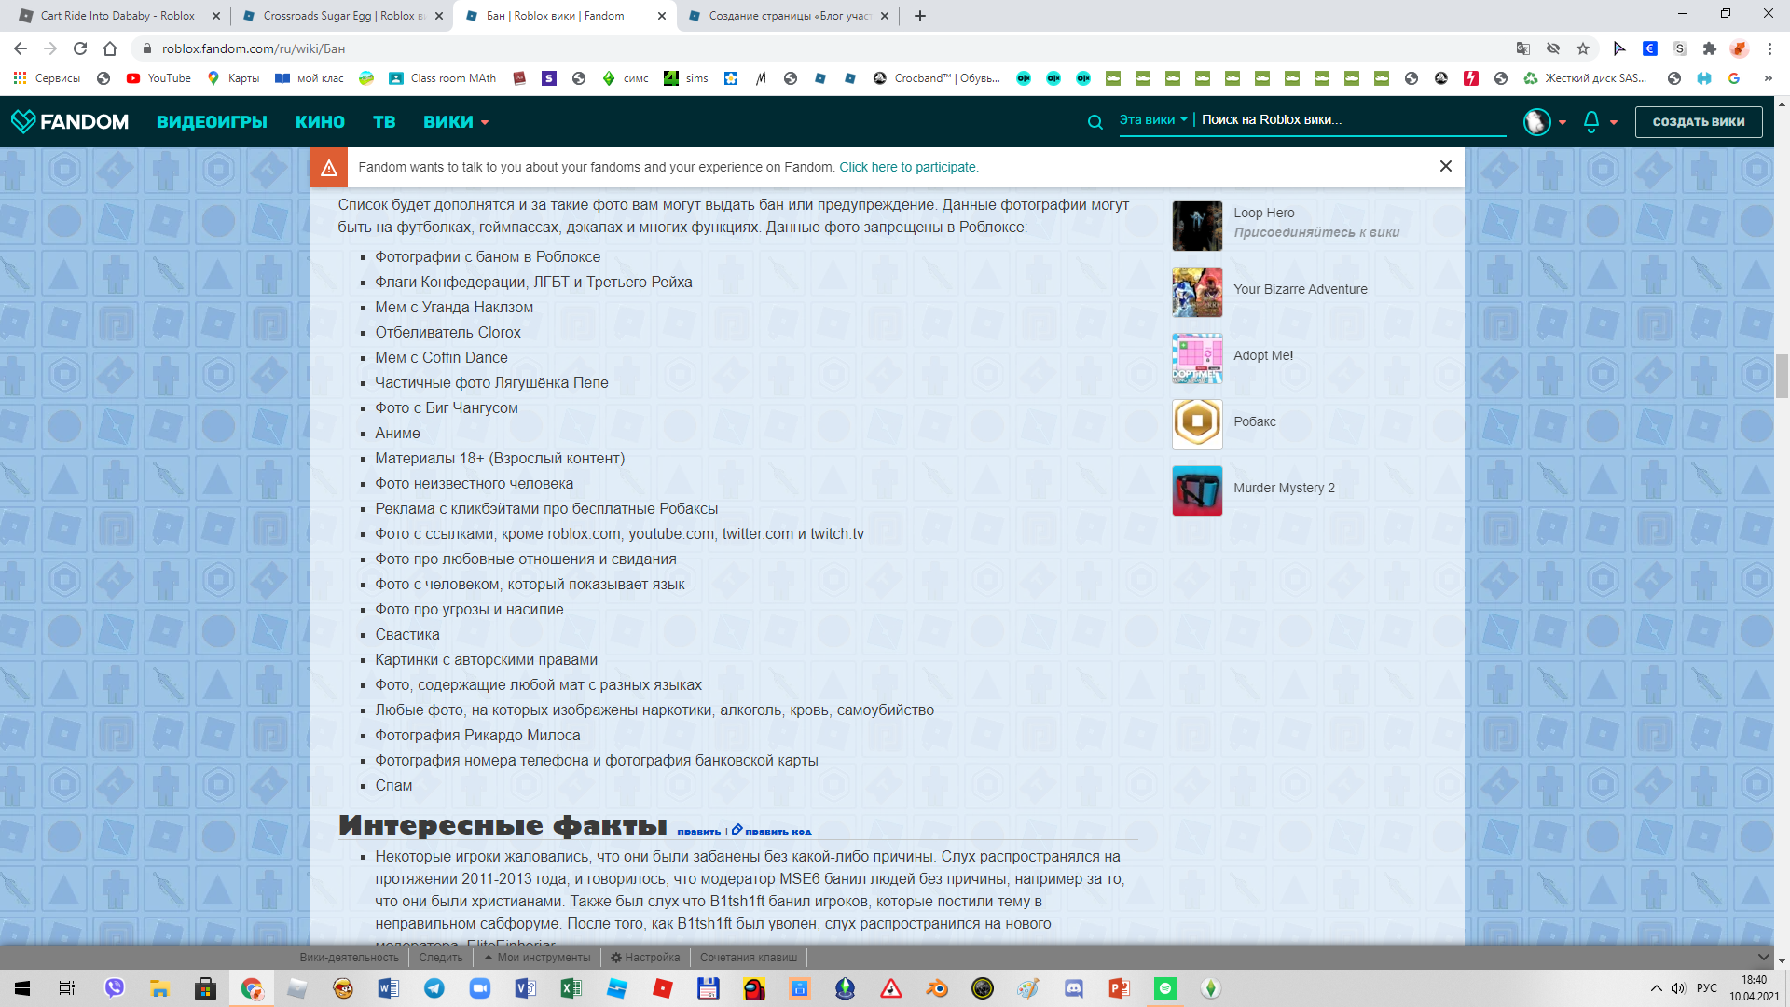Screen dimensions: 1790x1007
Task: Open Discord from taskbar
Action: [1074, 988]
